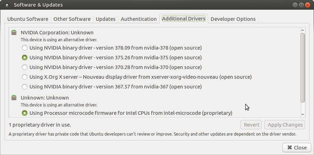
Task: Open the Ubuntu Software tab
Action: tap(28, 19)
